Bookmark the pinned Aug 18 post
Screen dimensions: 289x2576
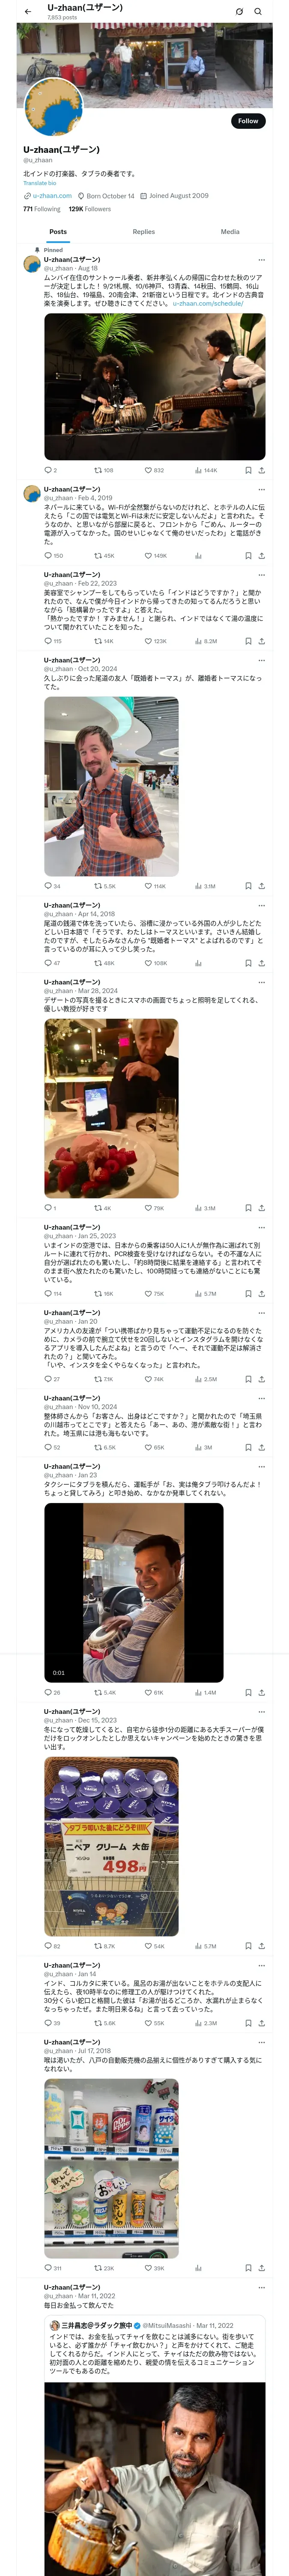[x=248, y=470]
